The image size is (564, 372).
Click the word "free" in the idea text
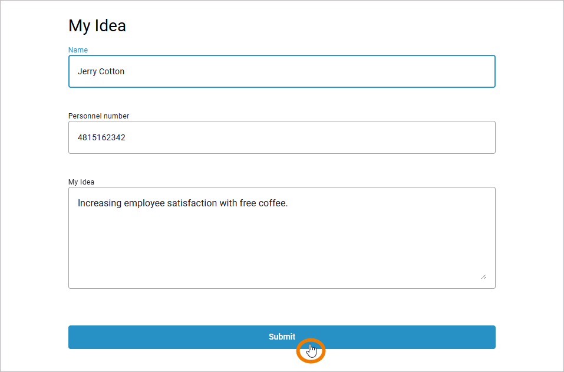point(249,203)
